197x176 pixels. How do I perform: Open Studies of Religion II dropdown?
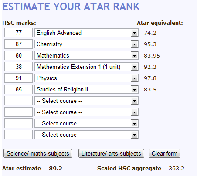click(86, 89)
